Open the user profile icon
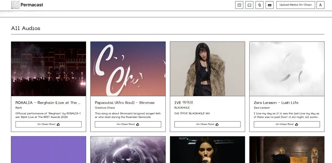332x163 pixels. click(x=320, y=5)
